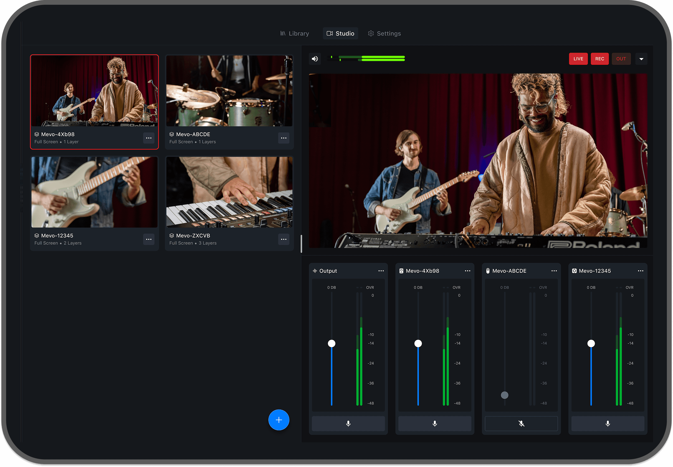Click the layers icon on the Mevo-ZXCVB thumbnail
The image size is (673, 467).
click(172, 235)
